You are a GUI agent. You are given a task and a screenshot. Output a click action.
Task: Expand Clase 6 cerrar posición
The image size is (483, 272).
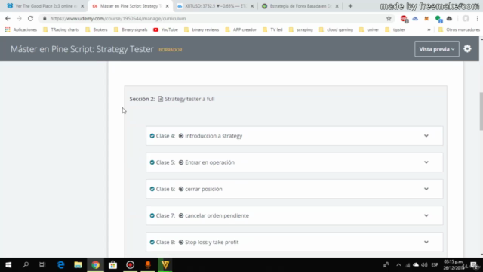coord(426,189)
